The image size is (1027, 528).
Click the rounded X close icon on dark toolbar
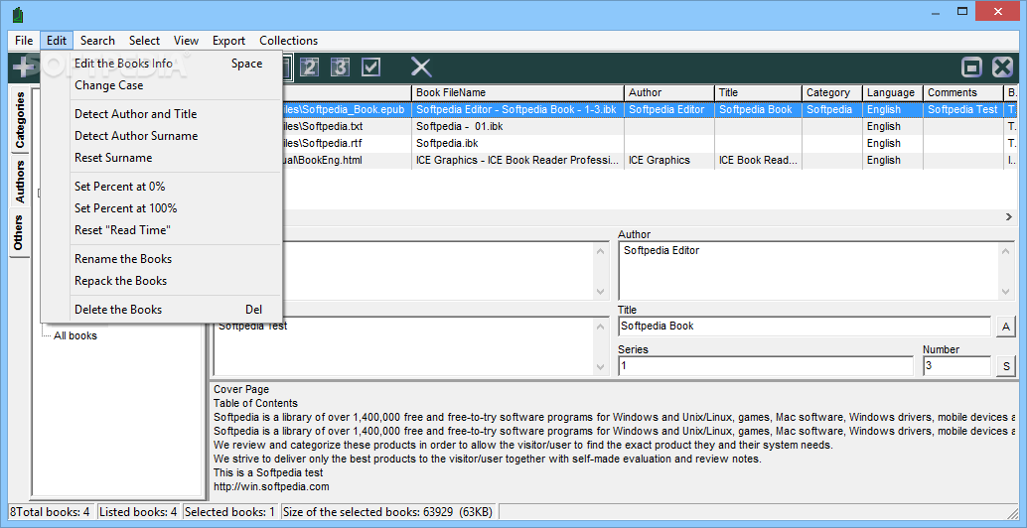(1003, 66)
